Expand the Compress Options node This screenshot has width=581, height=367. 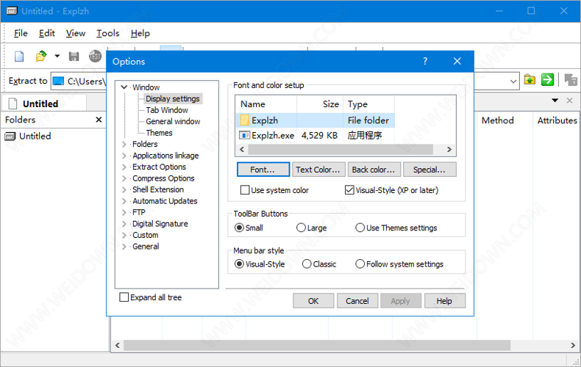pyautogui.click(x=124, y=178)
